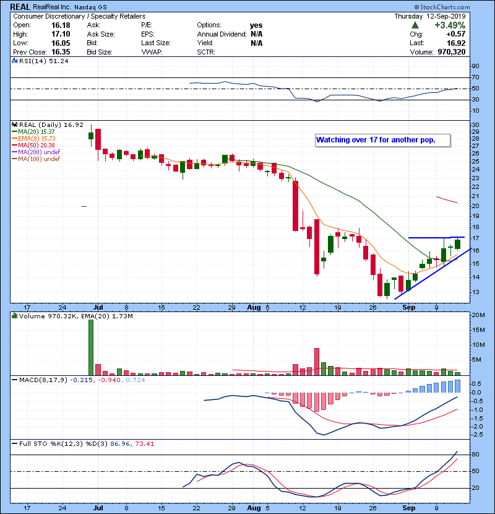
Task: Click the 20M label on the volume axis
Action: (478, 315)
